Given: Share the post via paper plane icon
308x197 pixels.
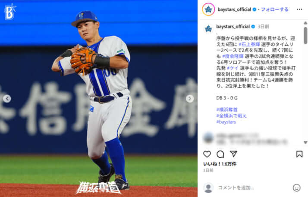Looking at the screenshot, I should (x=233, y=154).
